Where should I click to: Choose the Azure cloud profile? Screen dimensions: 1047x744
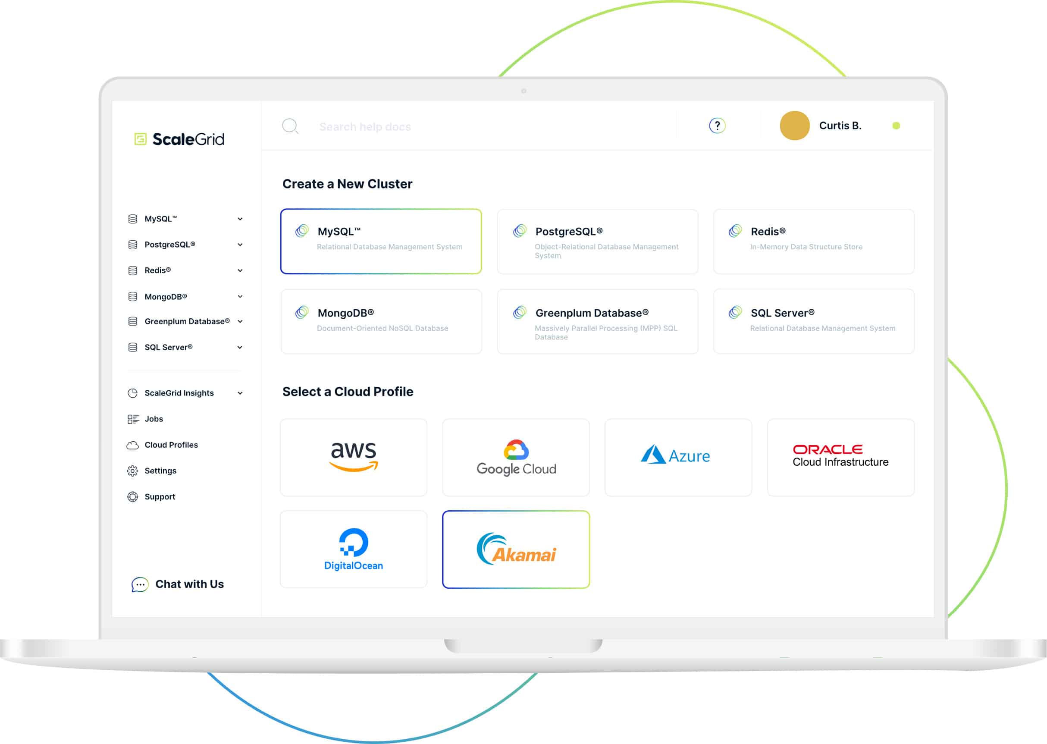coord(678,457)
